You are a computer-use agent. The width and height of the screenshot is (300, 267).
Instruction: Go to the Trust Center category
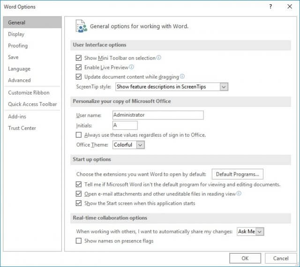pyautogui.click(x=22, y=128)
